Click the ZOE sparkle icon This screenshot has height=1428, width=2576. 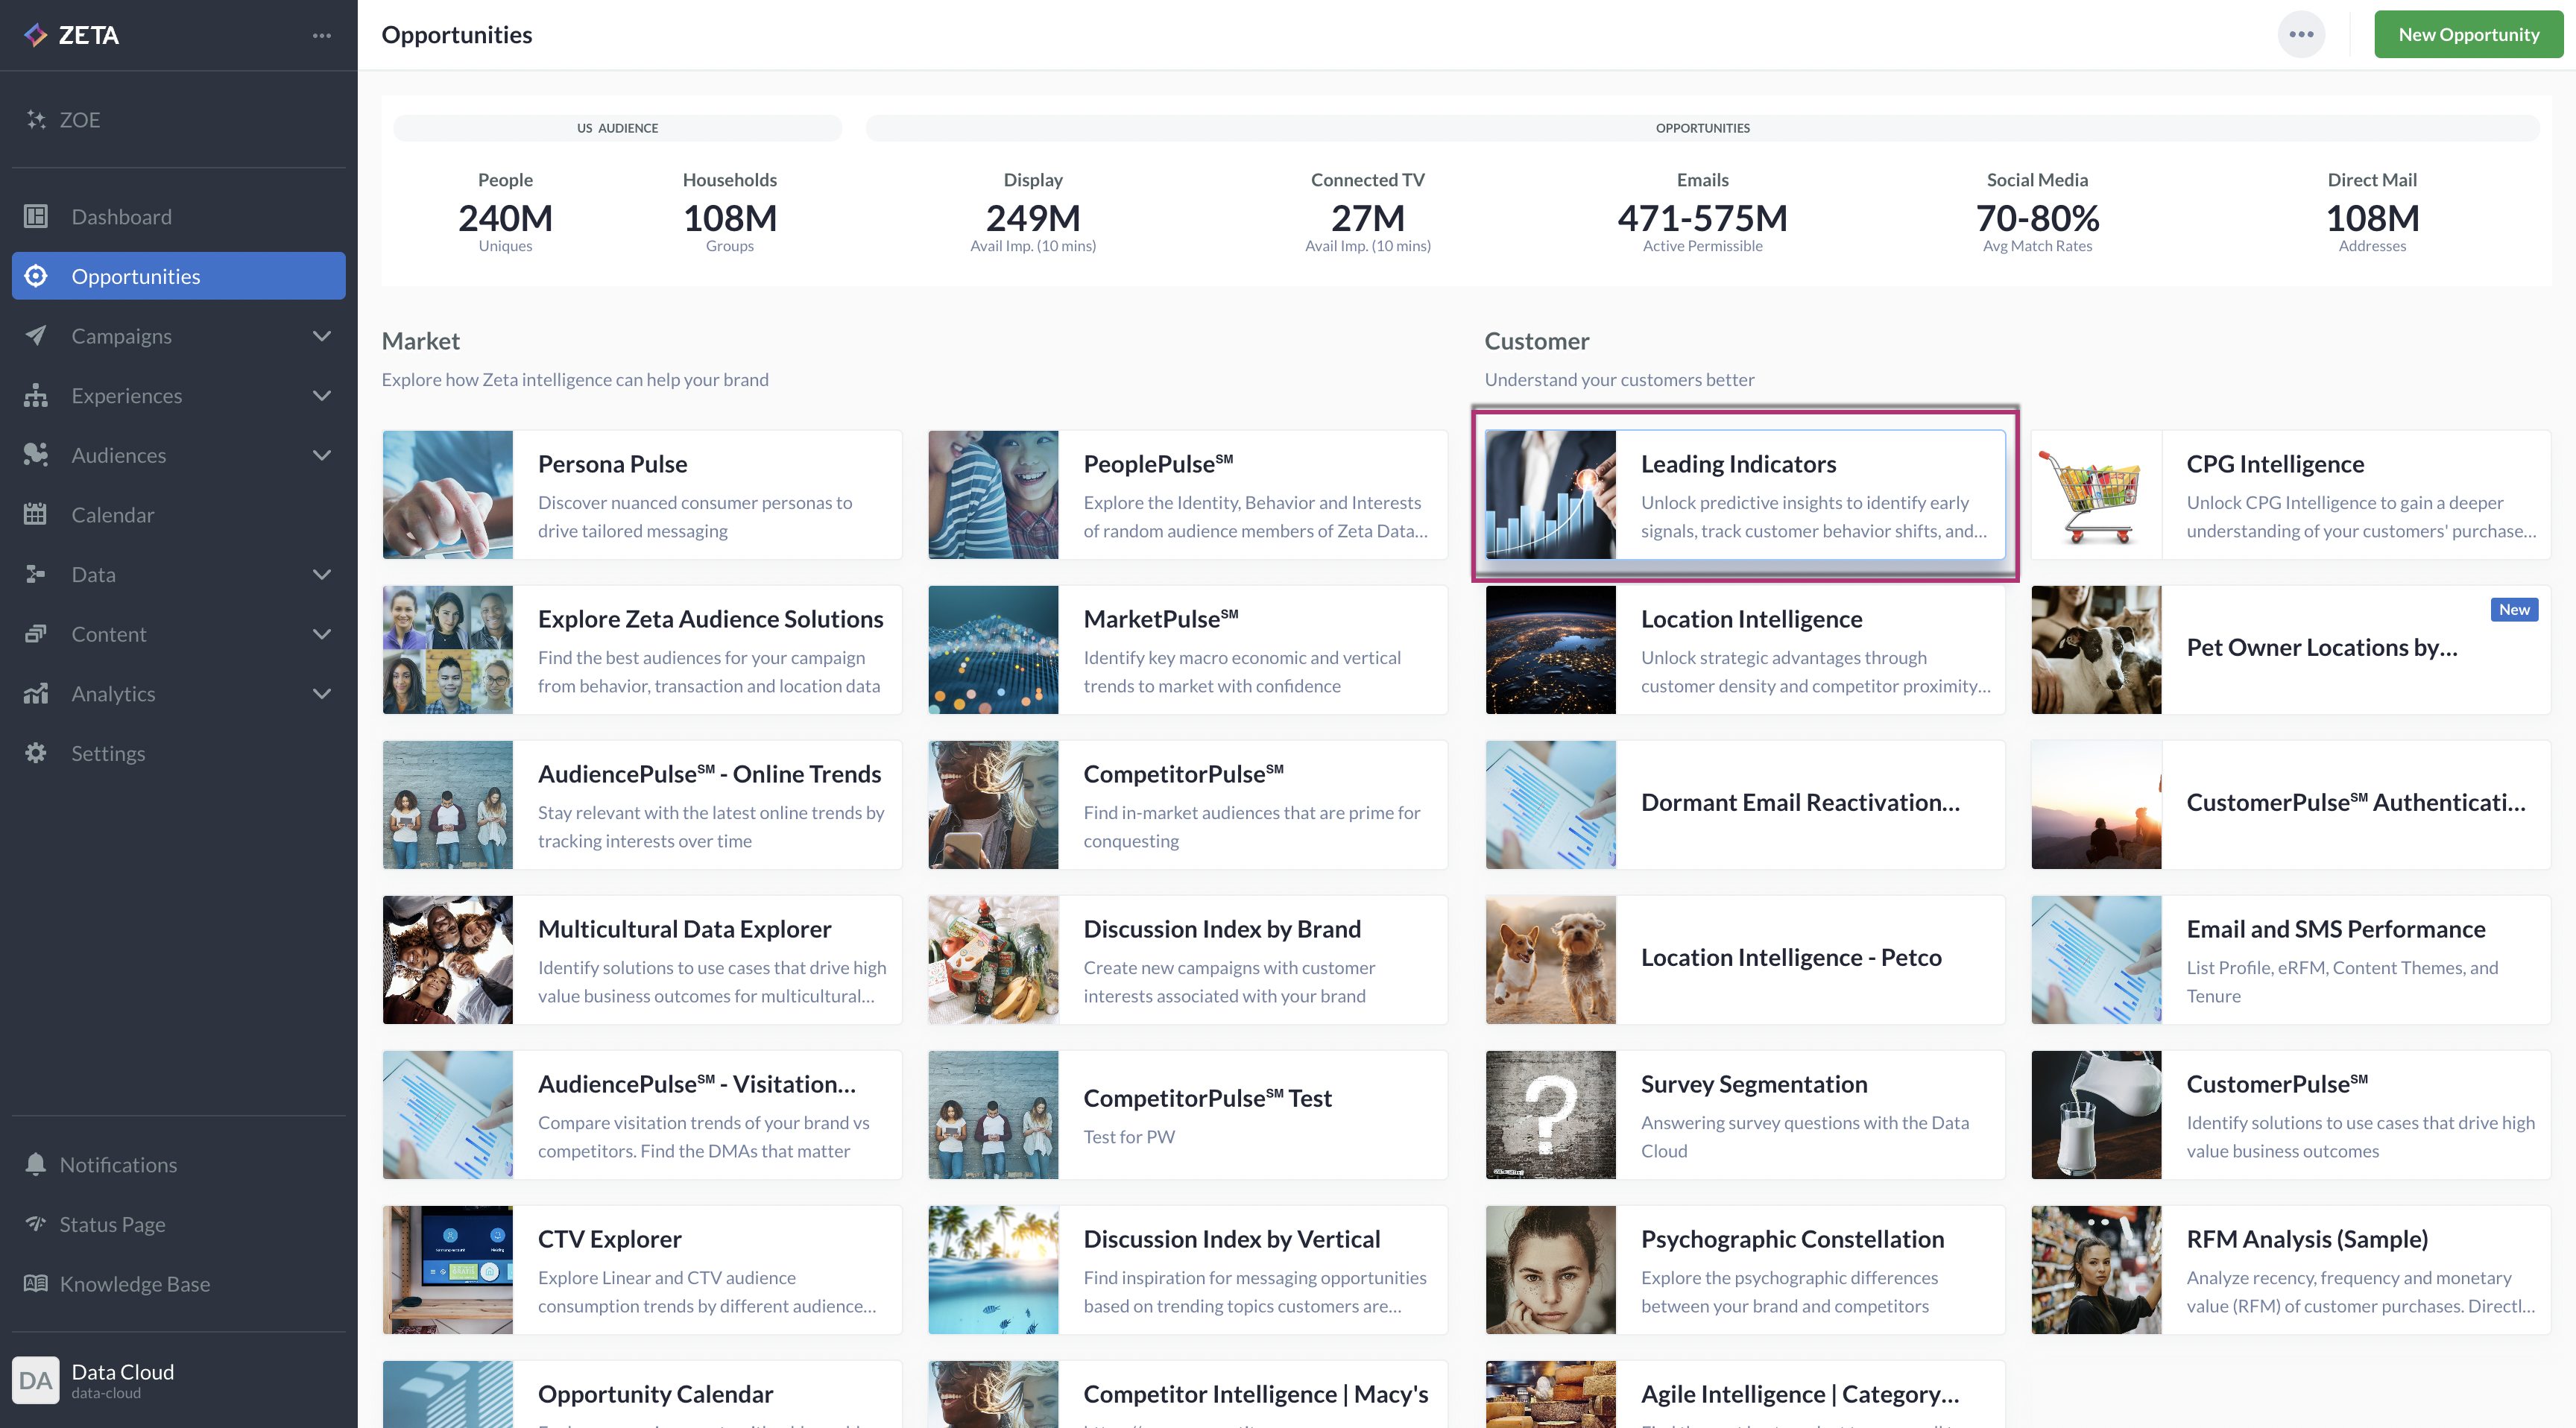(x=36, y=120)
